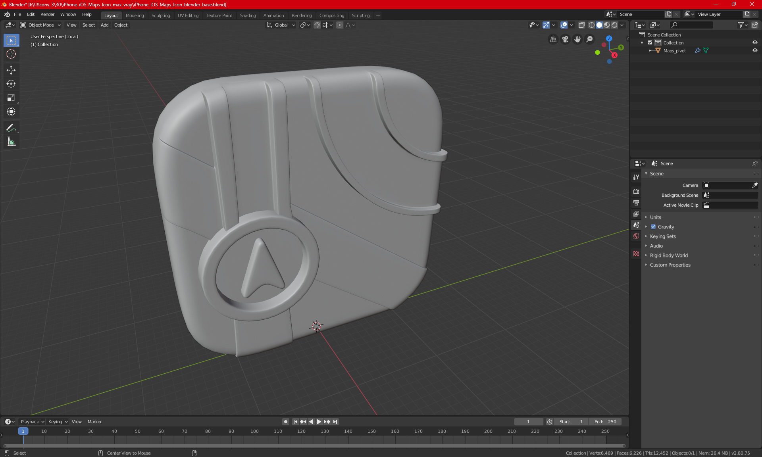The height and width of the screenshot is (457, 762).
Task: Open the World properties tab
Action: pyautogui.click(x=636, y=236)
